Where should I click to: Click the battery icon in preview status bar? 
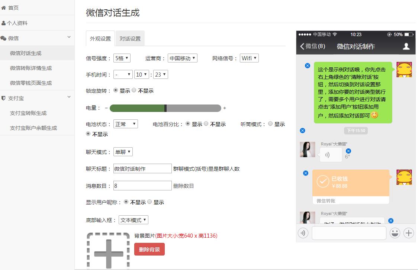409,34
